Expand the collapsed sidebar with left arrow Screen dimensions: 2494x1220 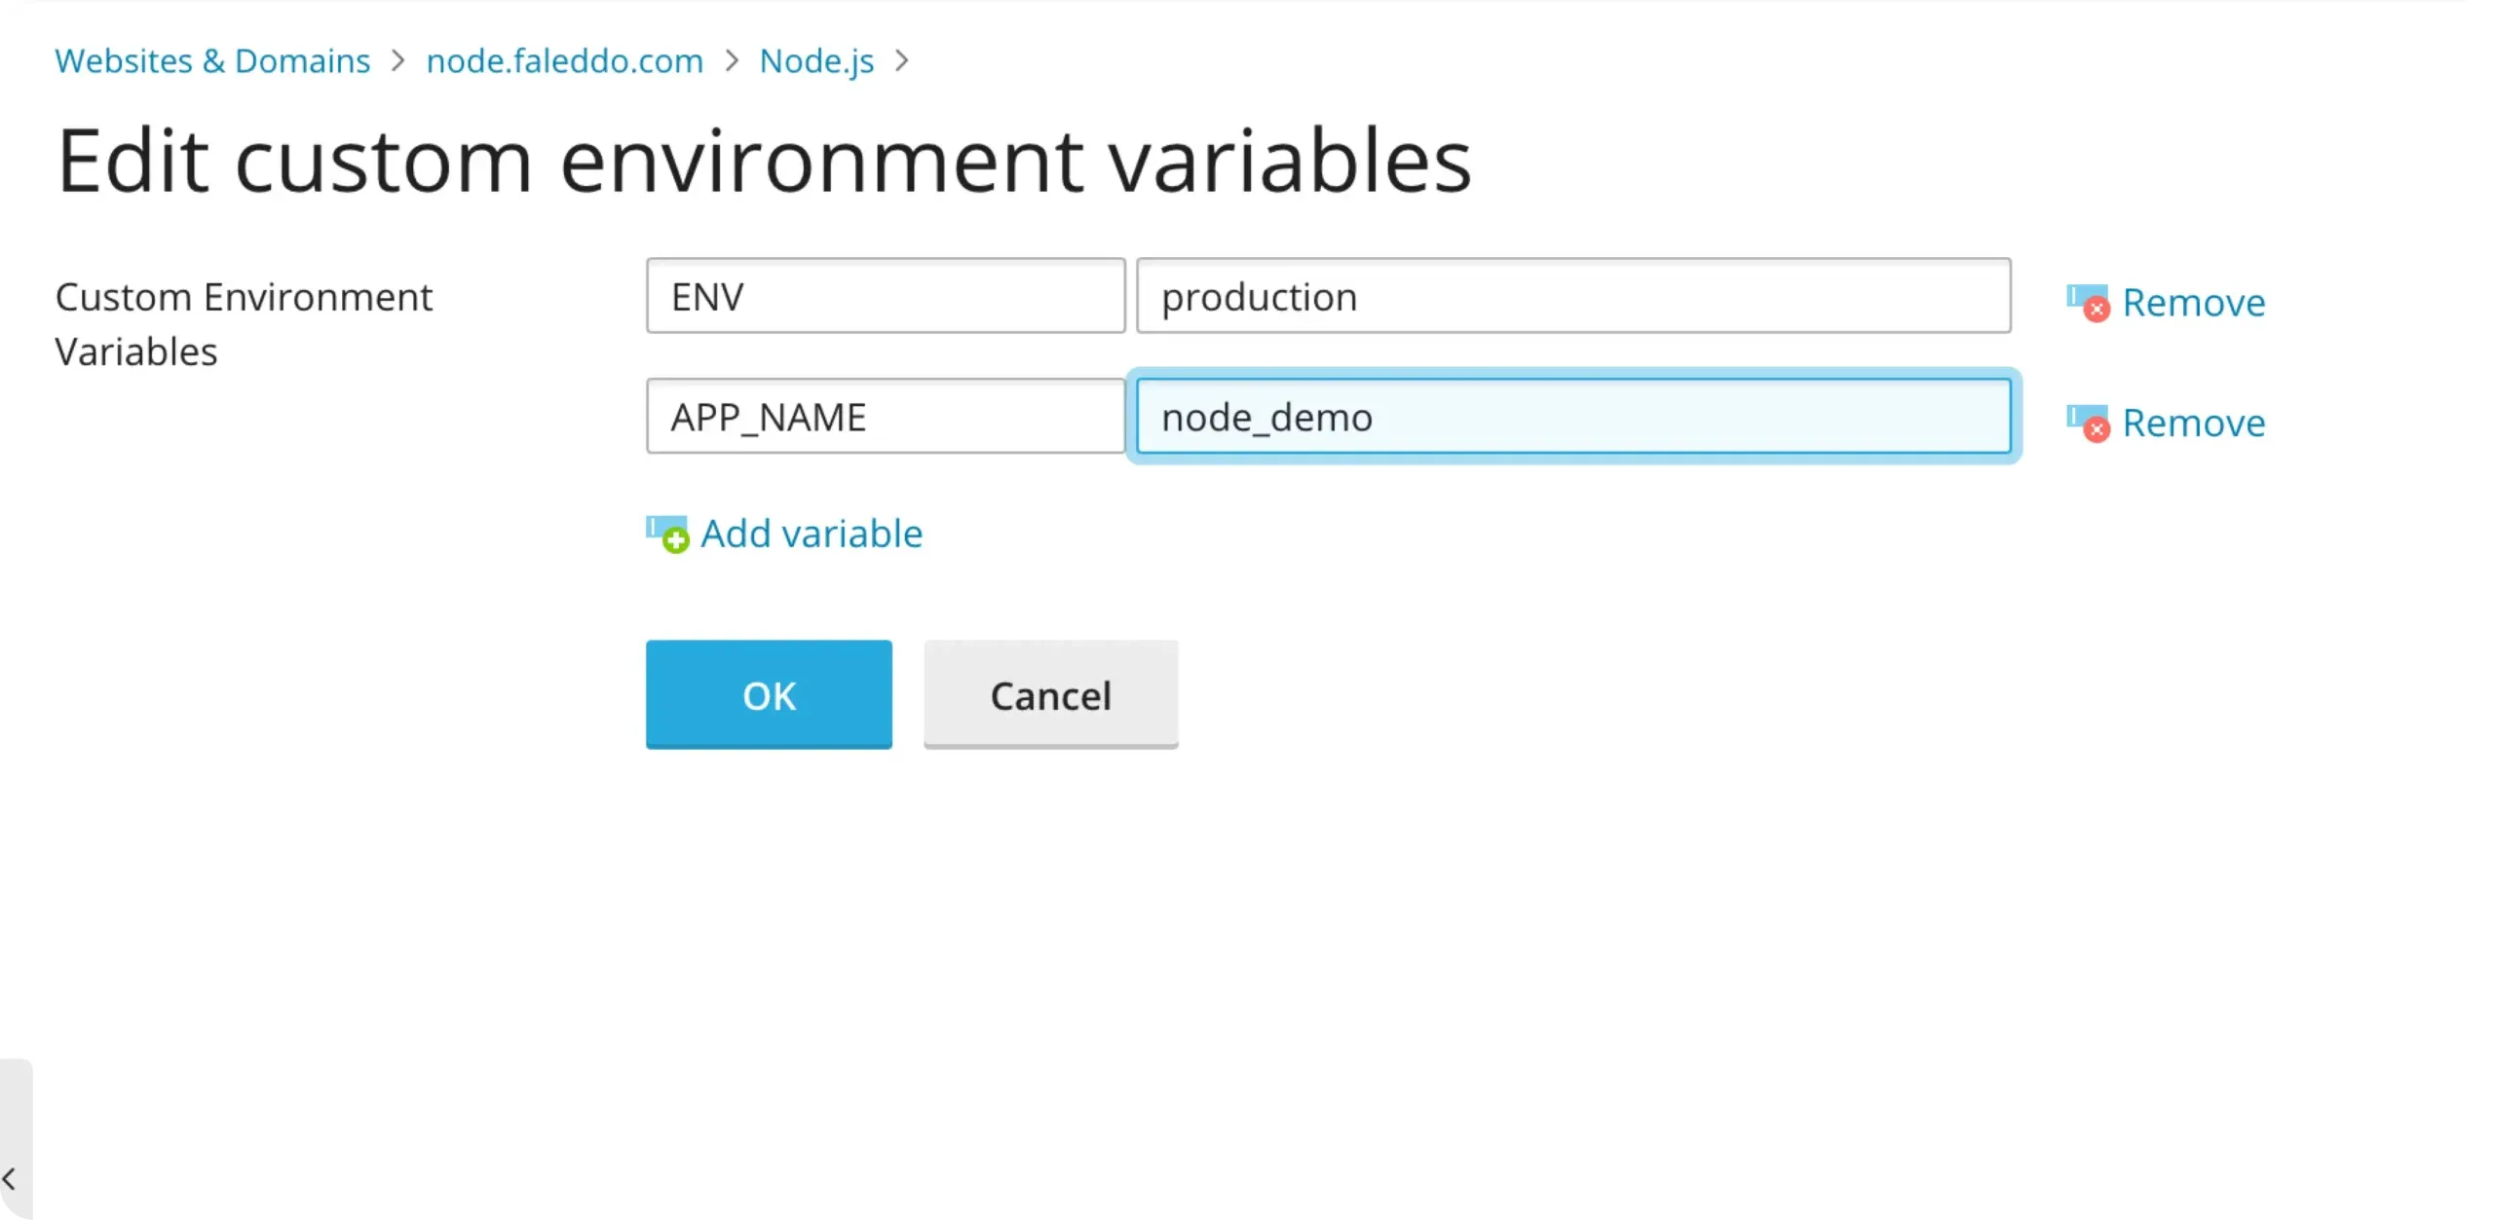coord(10,1179)
